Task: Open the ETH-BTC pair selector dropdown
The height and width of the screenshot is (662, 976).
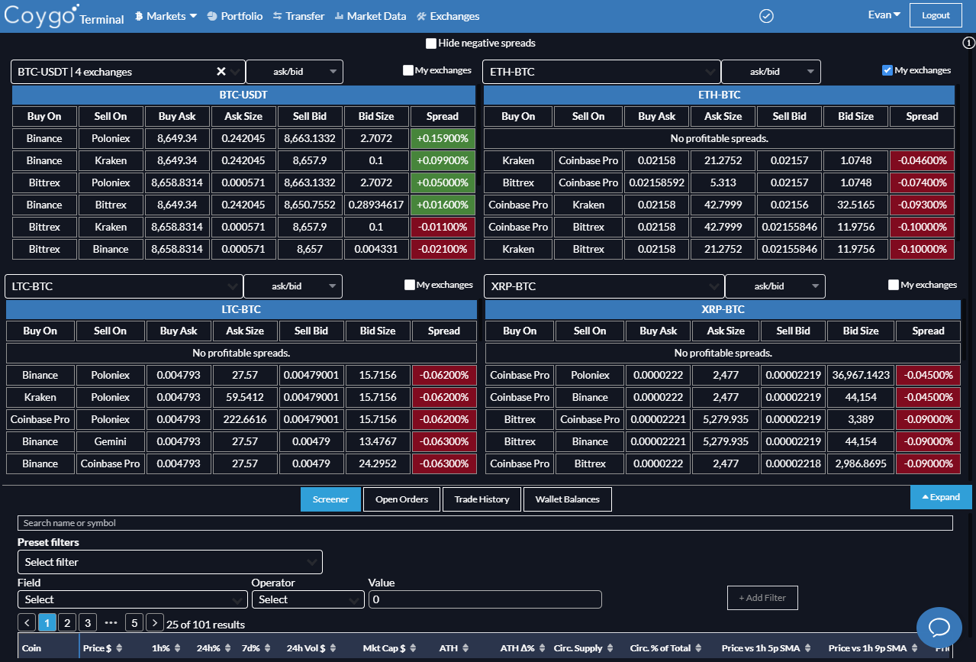Action: (x=602, y=72)
